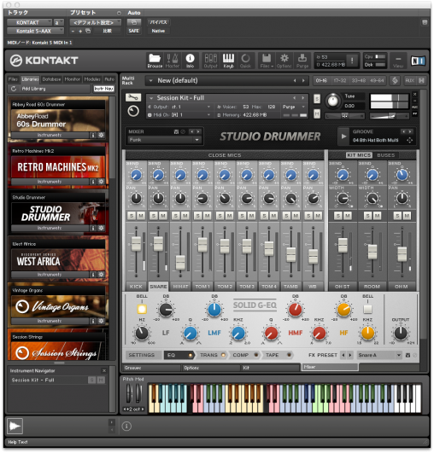Click the waveform icon at bottom left
Image resolution: width=434 pixels, height=453 pixels.
15,426
